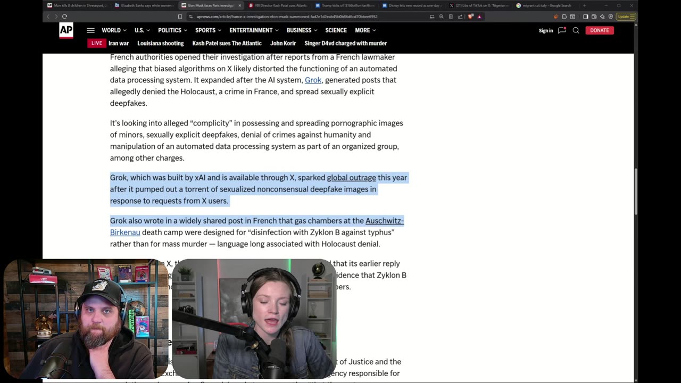The width and height of the screenshot is (681, 383).
Task: Bookmark this page from the address bar
Action: pos(180,16)
